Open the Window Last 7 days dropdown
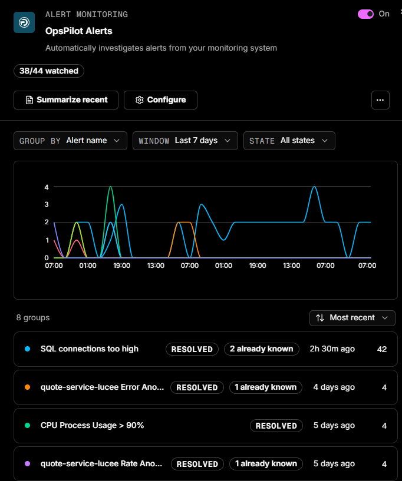Screen dimensions: 402x481 (x=185, y=141)
